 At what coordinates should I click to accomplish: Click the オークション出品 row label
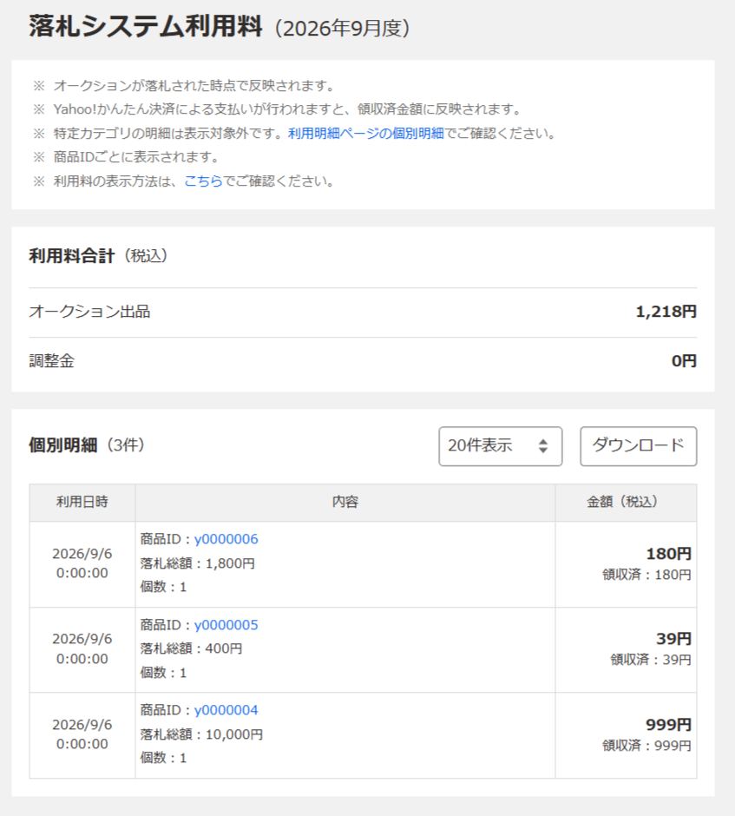89,312
